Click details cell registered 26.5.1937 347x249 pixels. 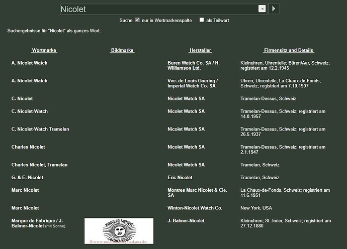pyautogui.click(x=283, y=132)
